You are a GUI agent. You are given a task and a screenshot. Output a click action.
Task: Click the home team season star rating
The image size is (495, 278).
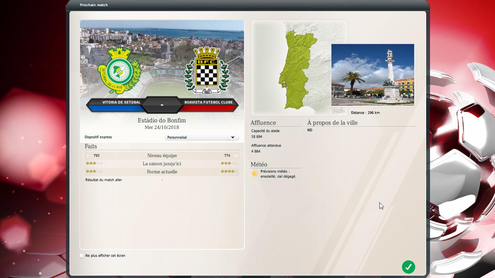click(94, 163)
